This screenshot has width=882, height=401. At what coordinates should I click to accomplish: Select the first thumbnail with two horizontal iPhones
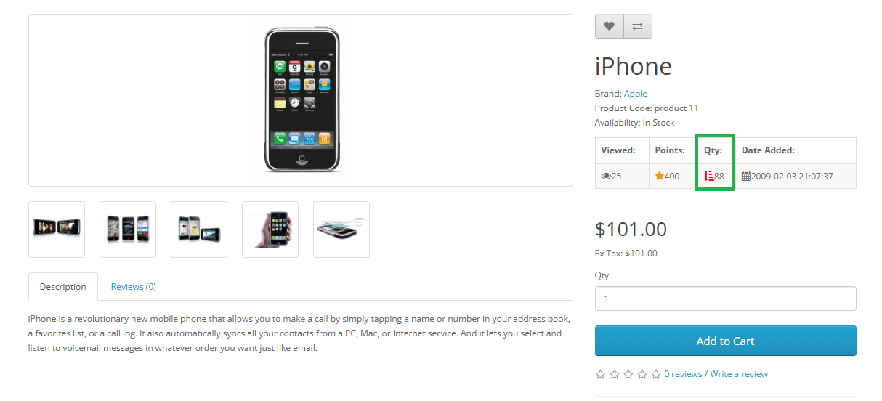(57, 230)
